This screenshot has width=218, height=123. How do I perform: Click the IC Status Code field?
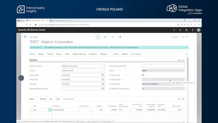pyautogui.click(x=163, y=80)
